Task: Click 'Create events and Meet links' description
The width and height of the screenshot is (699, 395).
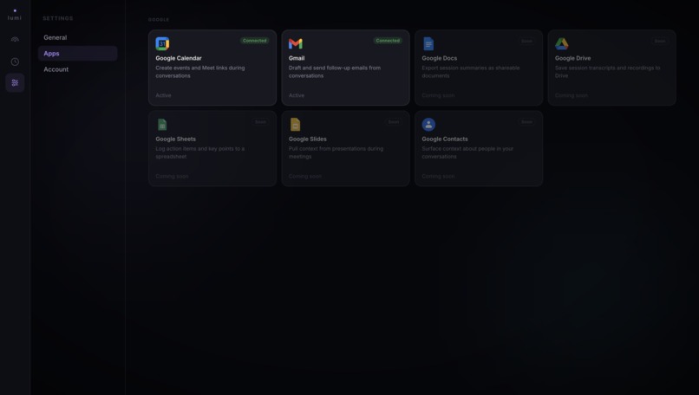Action: (200, 72)
